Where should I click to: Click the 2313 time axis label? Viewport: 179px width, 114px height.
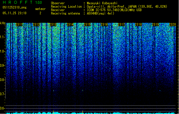pyautogui.click(x=53, y=25)
